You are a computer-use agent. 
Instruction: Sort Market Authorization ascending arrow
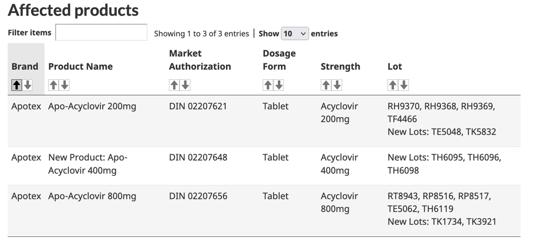[174, 85]
